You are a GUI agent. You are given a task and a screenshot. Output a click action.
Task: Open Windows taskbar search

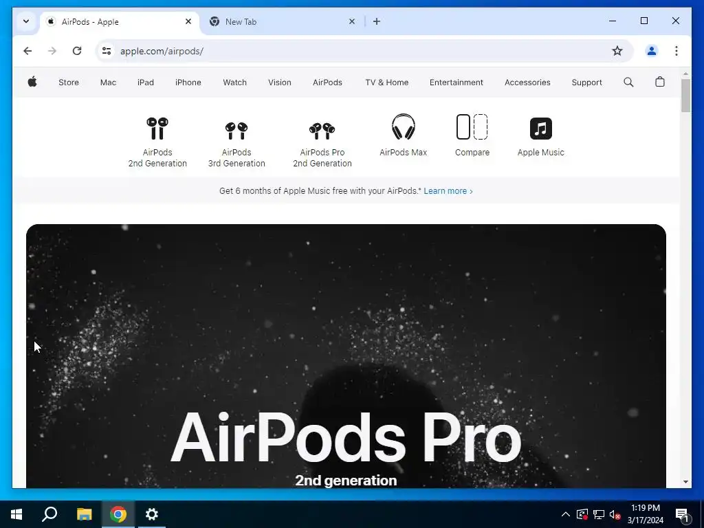click(x=49, y=514)
